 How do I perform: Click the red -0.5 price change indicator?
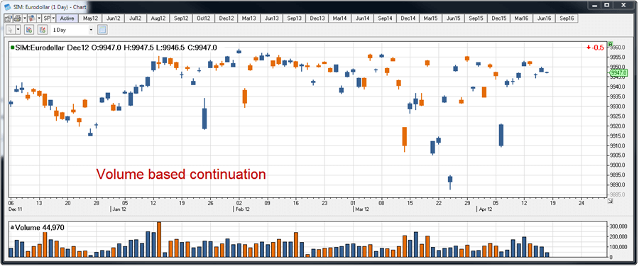(596, 48)
